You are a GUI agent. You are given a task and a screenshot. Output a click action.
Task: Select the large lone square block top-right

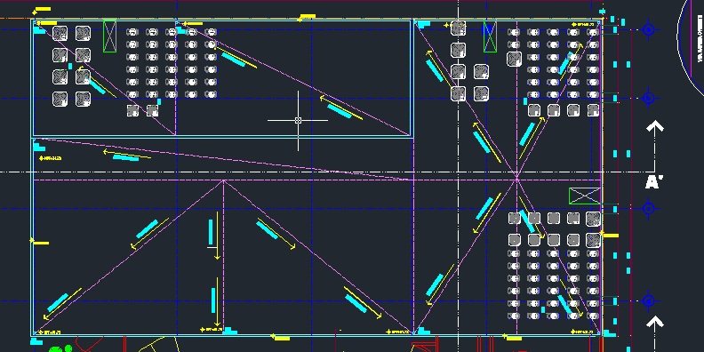pos(514,59)
